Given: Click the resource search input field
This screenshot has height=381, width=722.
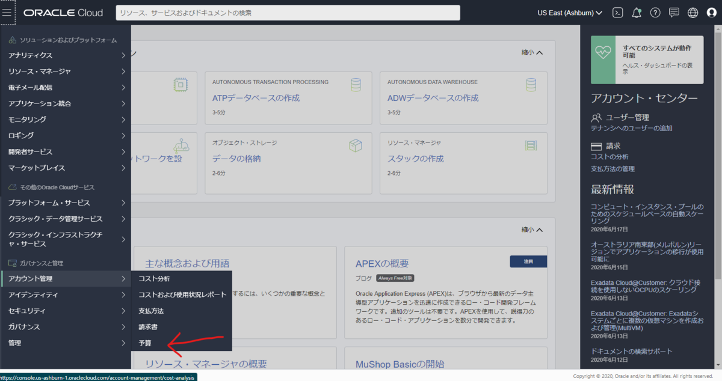Looking at the screenshot, I should click(288, 13).
